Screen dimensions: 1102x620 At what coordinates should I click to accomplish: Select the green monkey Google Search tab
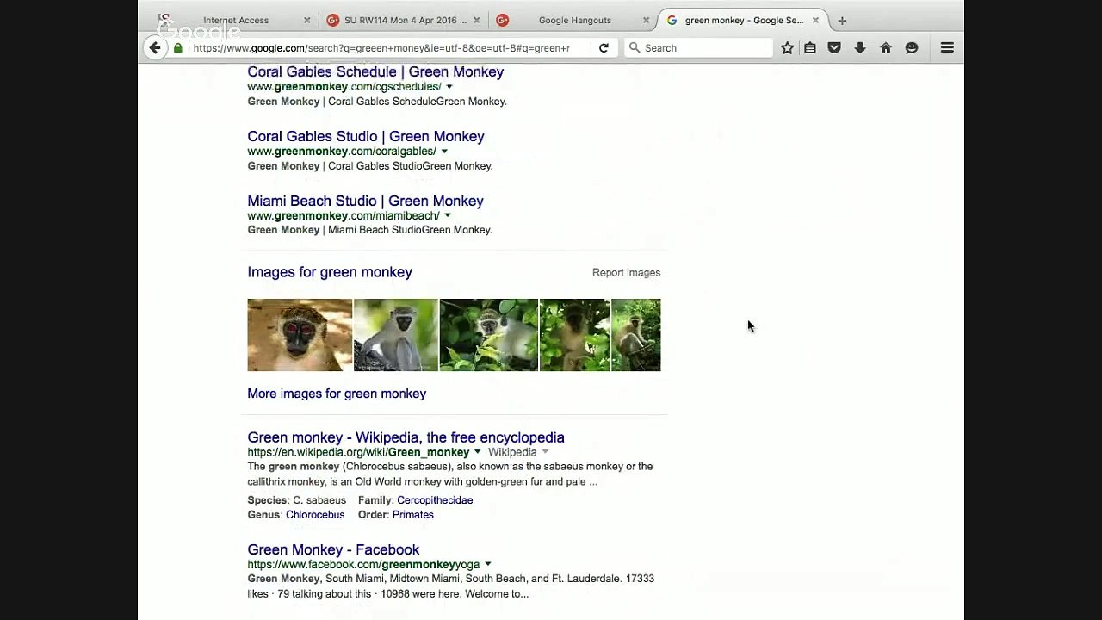tap(742, 21)
